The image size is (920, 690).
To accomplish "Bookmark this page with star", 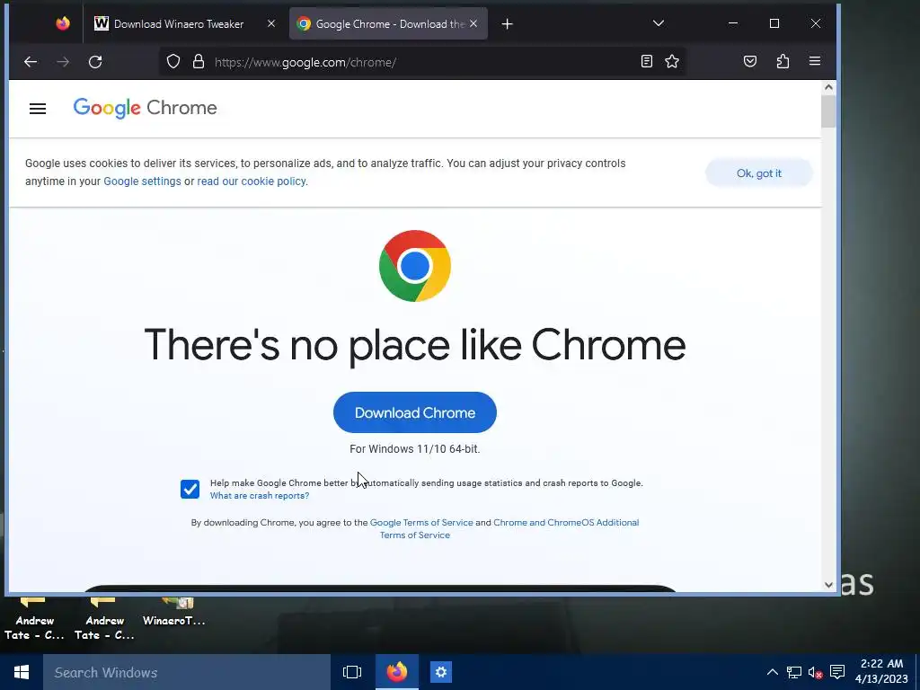I will (672, 61).
